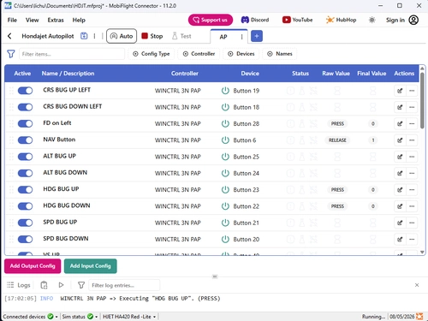Image resolution: width=428 pixels, height=321 pixels.
Task: Open the Devices filter dropdown
Action: tap(241, 54)
